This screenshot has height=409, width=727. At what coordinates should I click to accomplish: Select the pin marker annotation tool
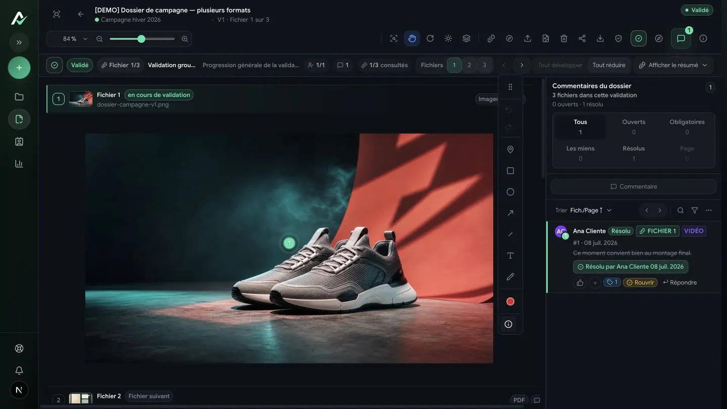click(510, 150)
